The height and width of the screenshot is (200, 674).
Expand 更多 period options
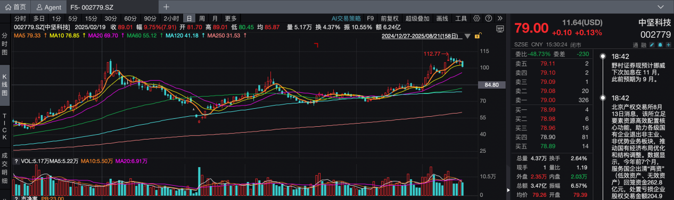(x=231, y=18)
